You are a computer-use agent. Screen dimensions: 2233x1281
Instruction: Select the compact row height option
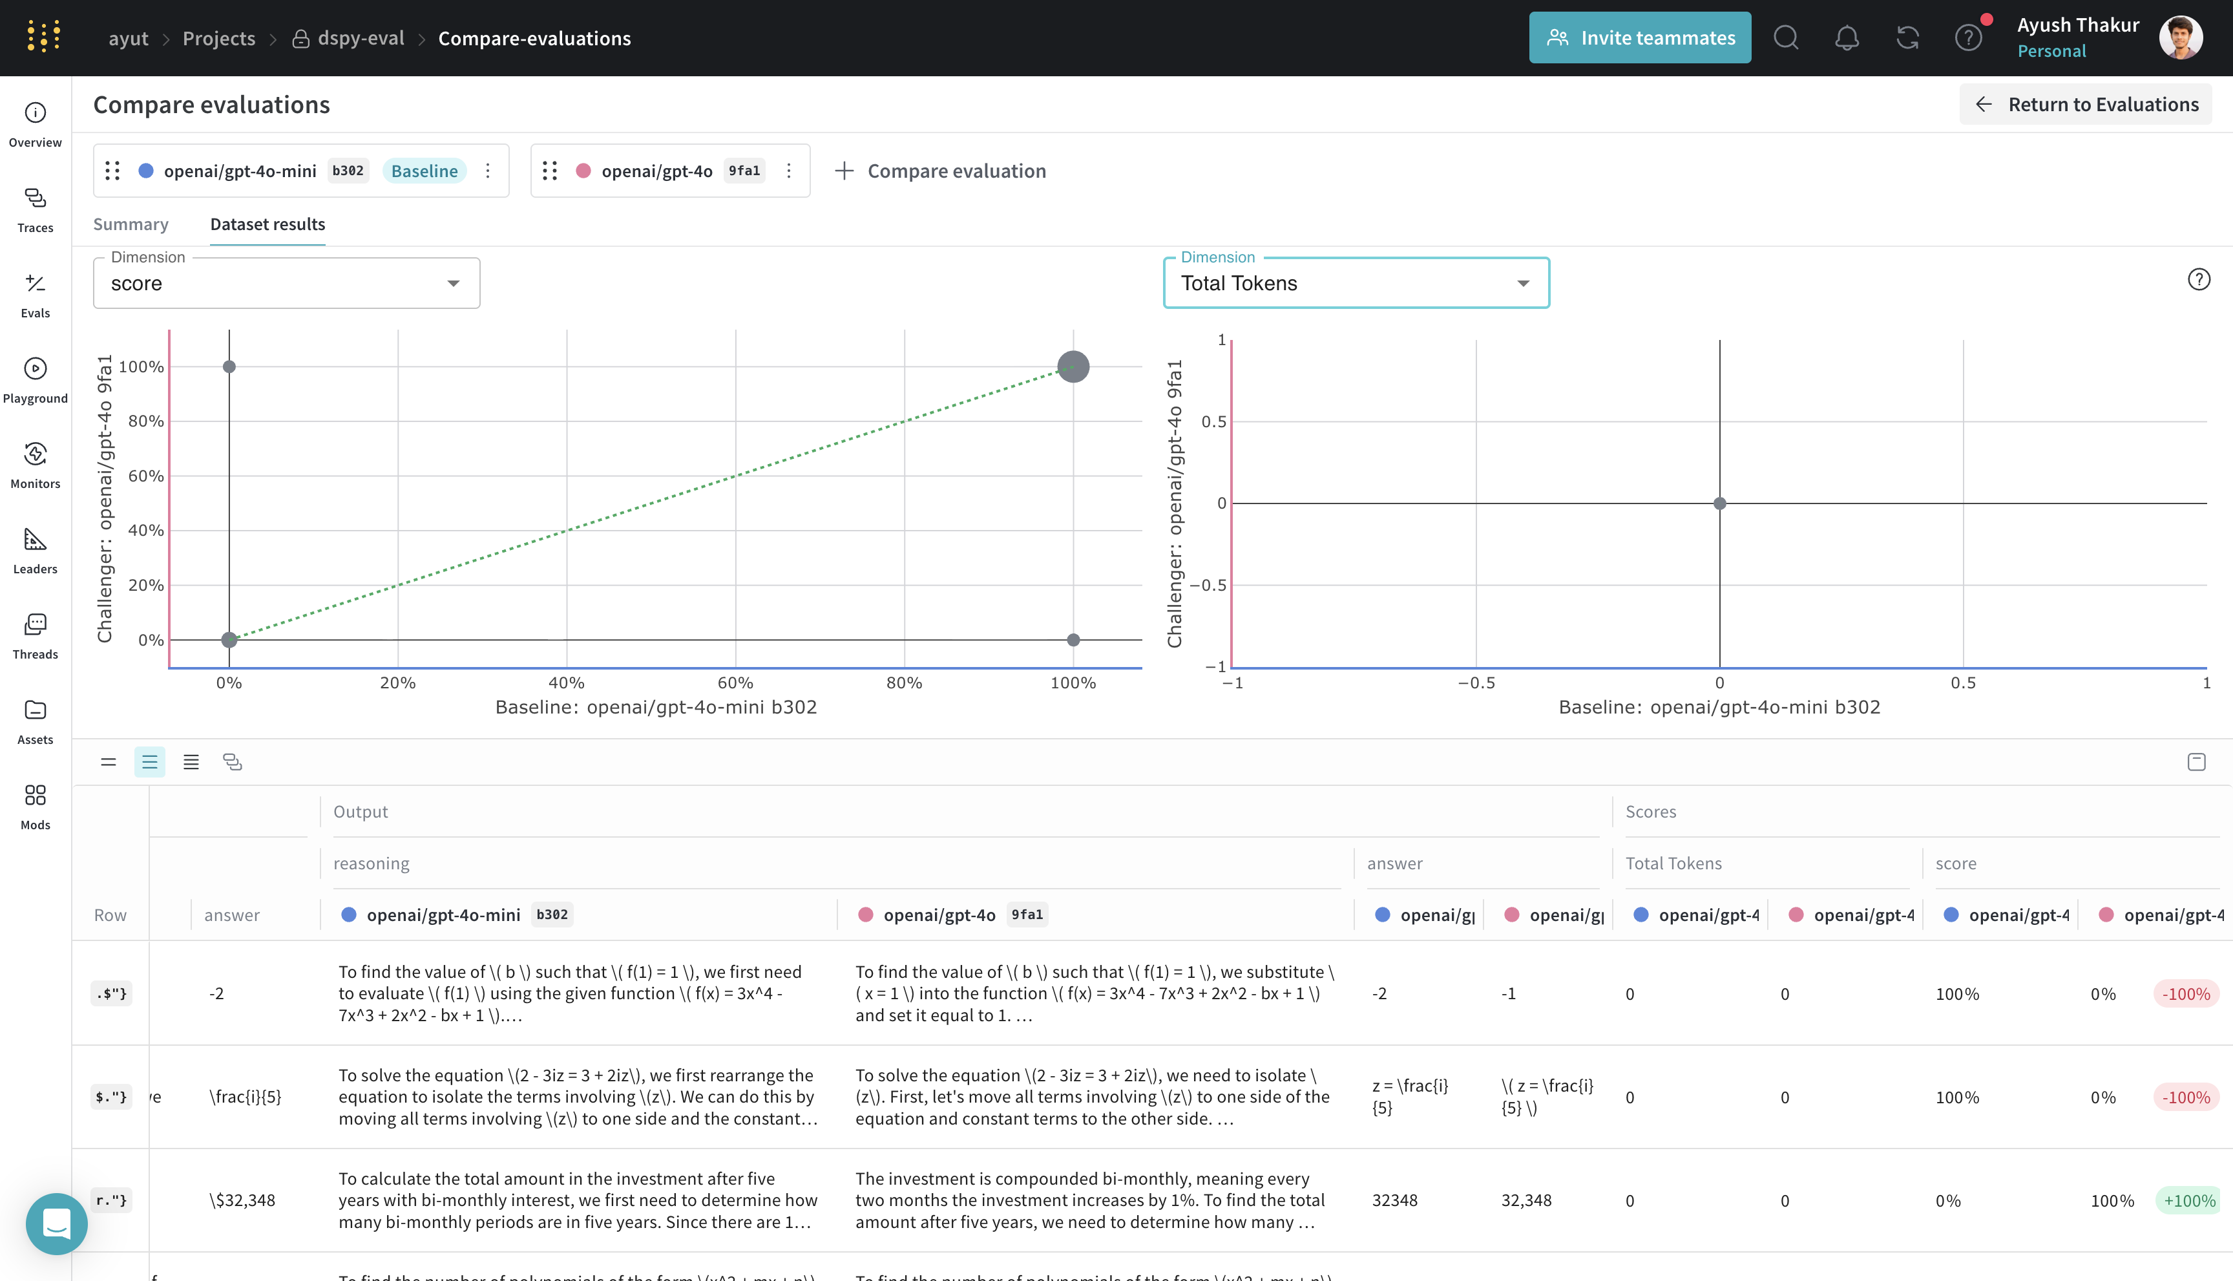tap(108, 762)
